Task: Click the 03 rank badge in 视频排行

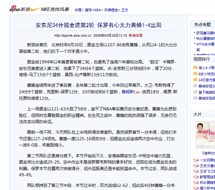Action: [x=195, y=80]
